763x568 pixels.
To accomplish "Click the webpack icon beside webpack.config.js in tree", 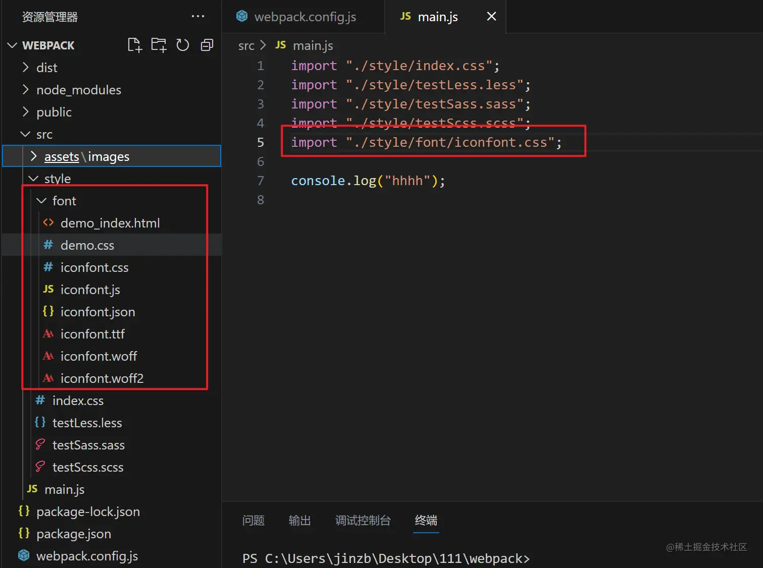I will [24, 555].
